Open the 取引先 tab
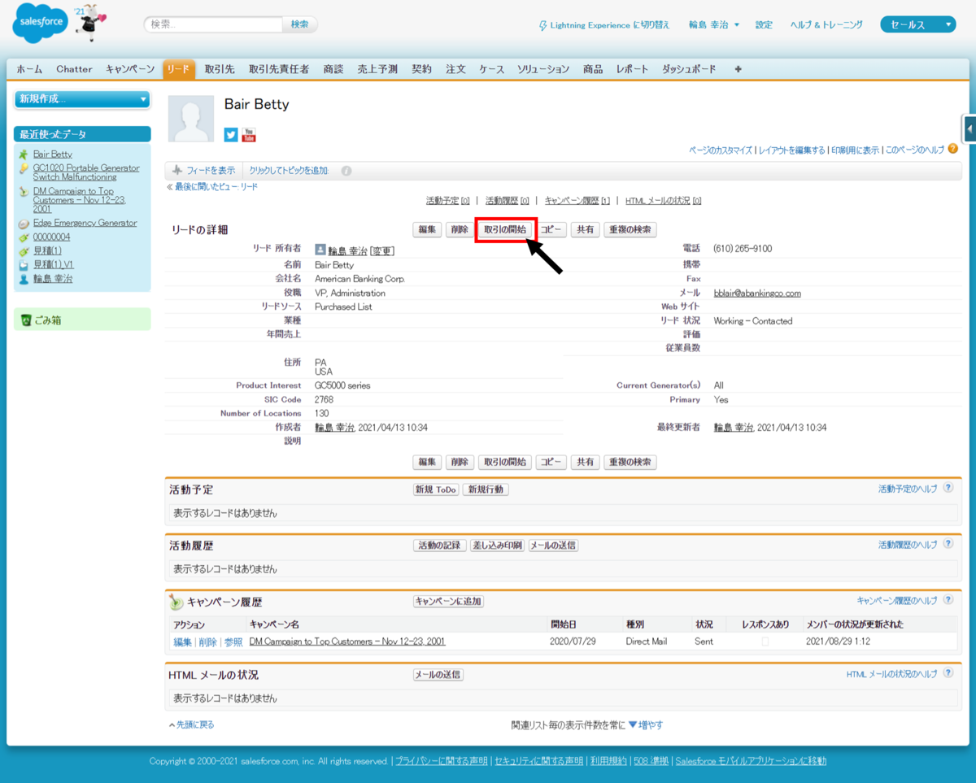Screen dimensions: 976x783 point(220,69)
